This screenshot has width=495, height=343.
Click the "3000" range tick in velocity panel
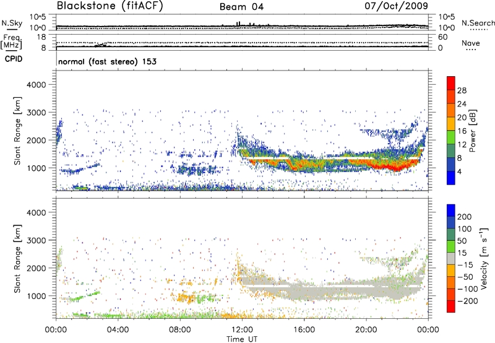pyautogui.click(x=36, y=240)
